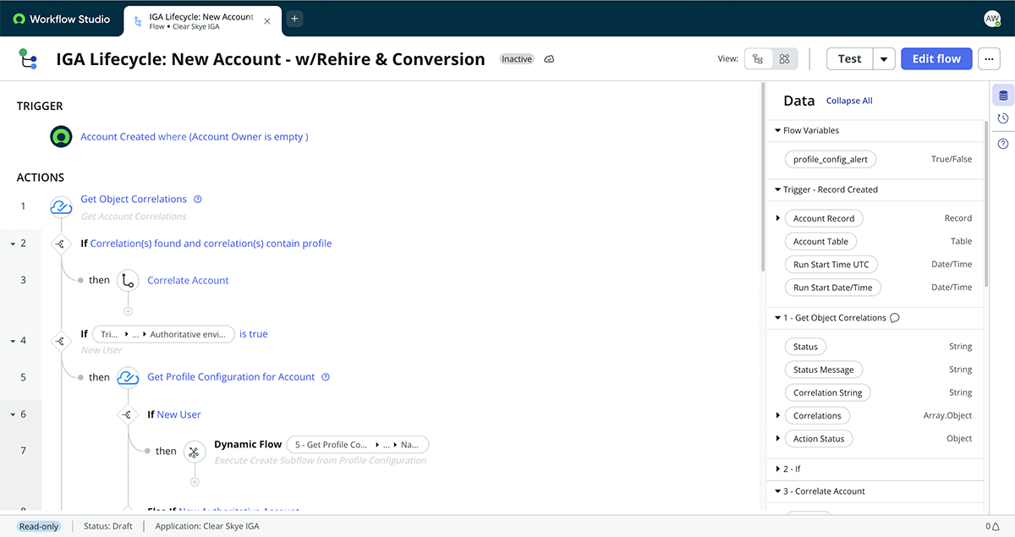Open the execution history sidebar icon

coord(1003,119)
